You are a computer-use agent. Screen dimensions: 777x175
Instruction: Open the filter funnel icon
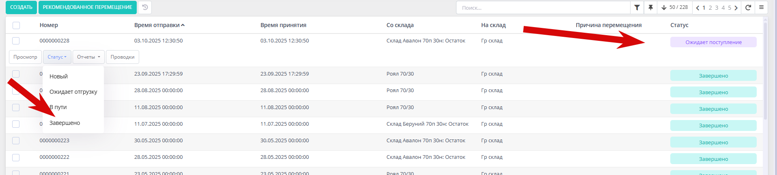[x=637, y=7]
